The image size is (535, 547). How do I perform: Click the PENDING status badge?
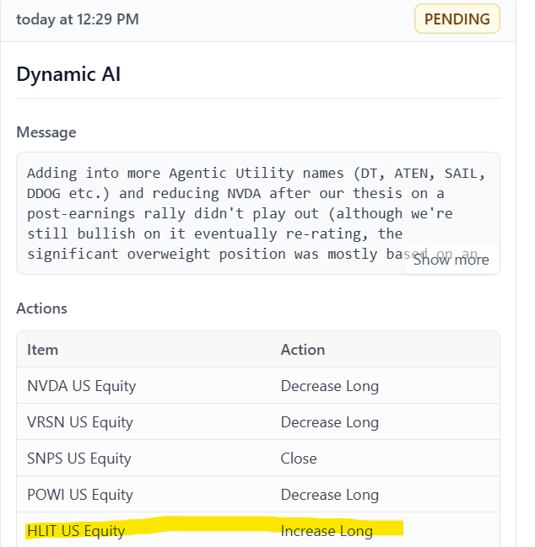coord(457,19)
